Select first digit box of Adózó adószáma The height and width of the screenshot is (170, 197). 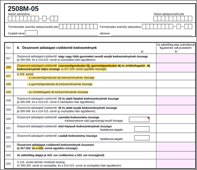coord(10,19)
